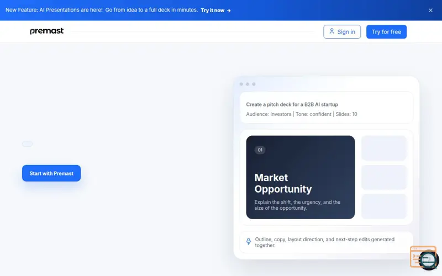
Task: Click the lightning bolt icon
Action: click(248, 242)
